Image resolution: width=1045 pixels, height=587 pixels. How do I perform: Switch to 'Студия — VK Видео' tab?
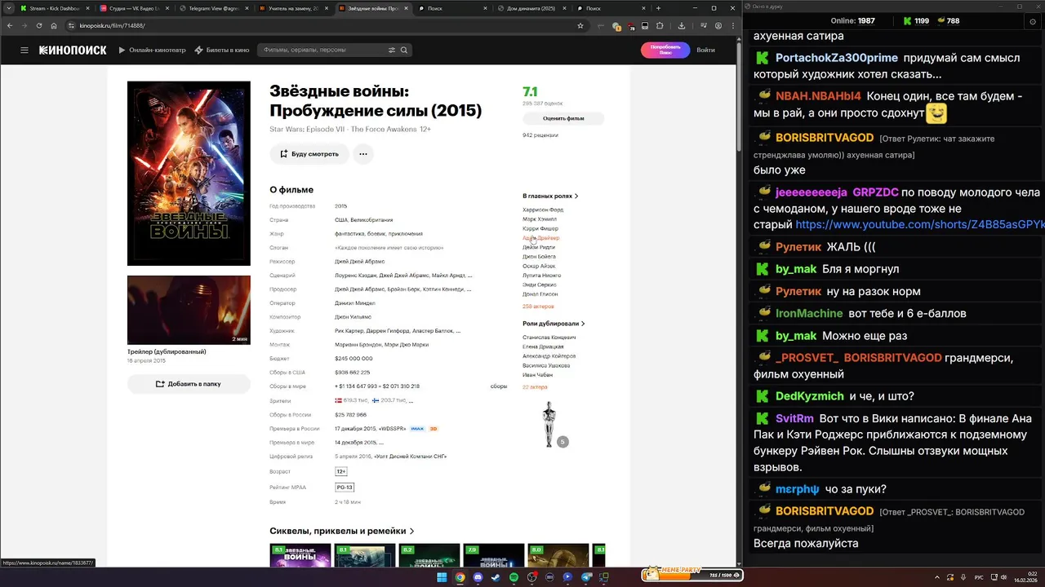pyautogui.click(x=133, y=8)
